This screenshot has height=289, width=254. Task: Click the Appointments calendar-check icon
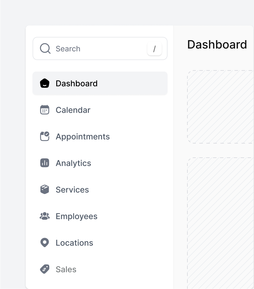pyautogui.click(x=45, y=137)
